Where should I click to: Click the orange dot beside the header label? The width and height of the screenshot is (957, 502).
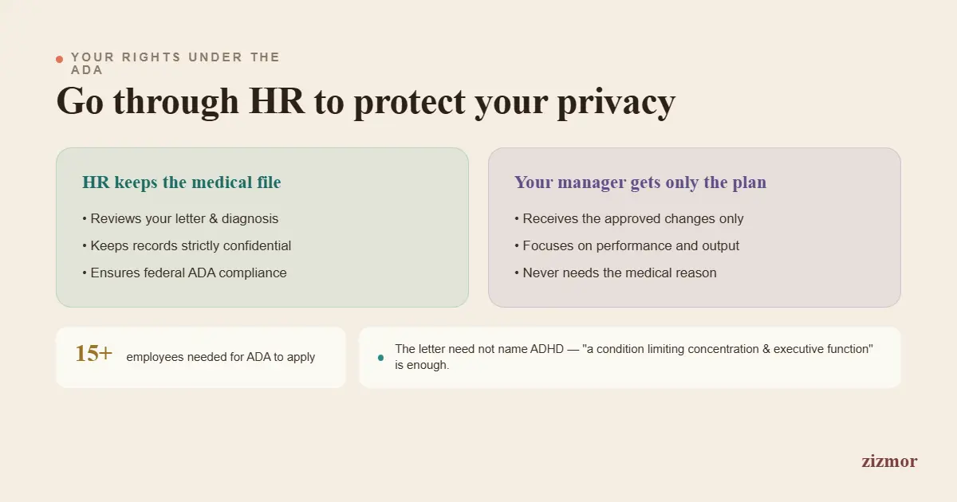pos(59,59)
